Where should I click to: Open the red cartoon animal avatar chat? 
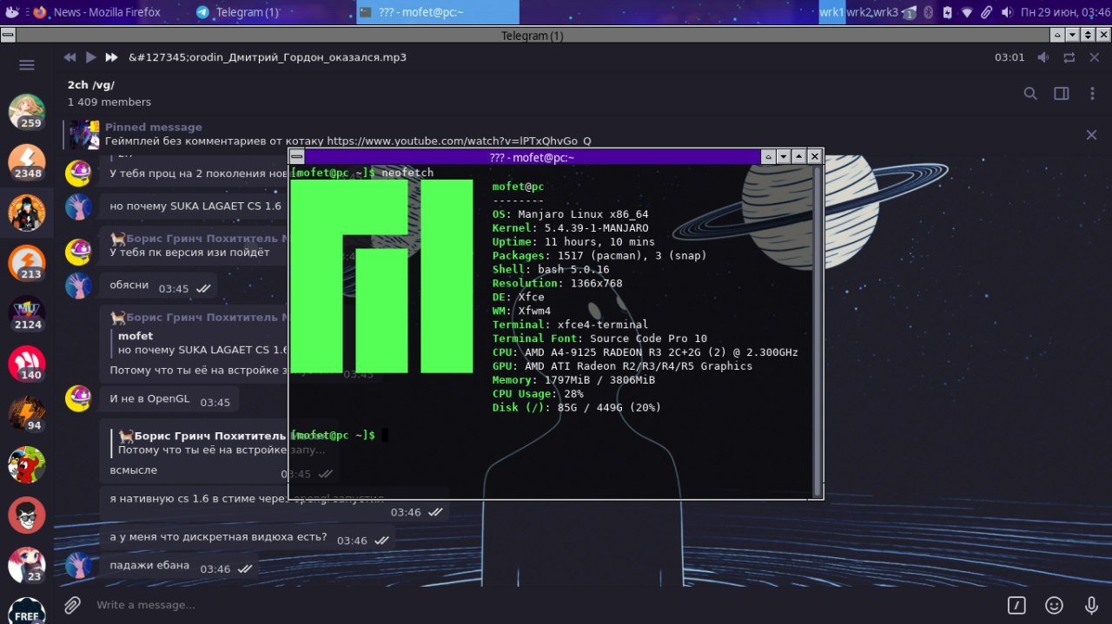coord(27,464)
